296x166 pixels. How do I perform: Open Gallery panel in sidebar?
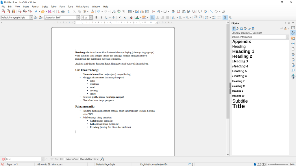click(293, 38)
